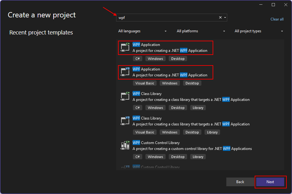The width and height of the screenshot is (292, 194).
Task: Click the Desktop tag on the first template
Action: [x=178, y=58]
